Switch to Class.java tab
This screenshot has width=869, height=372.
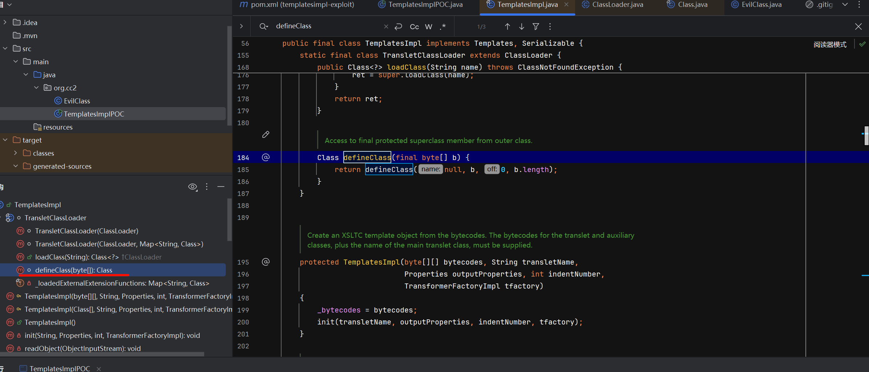(687, 5)
